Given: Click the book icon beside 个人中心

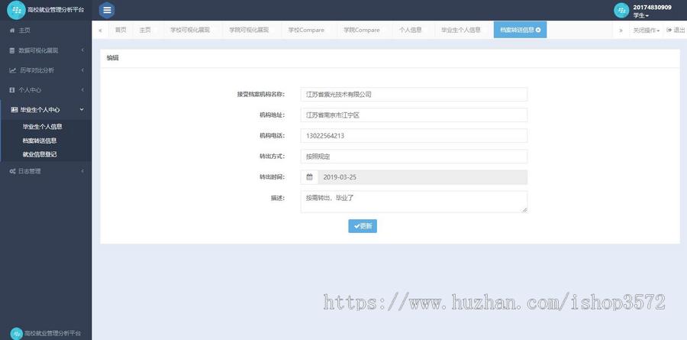Looking at the screenshot, I should pyautogui.click(x=12, y=90).
